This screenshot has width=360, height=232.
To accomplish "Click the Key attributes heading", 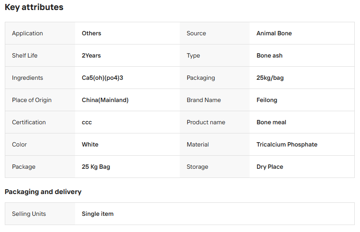I will pos(34,7).
